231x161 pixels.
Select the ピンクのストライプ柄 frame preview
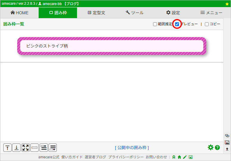pyautogui.click(x=112, y=46)
